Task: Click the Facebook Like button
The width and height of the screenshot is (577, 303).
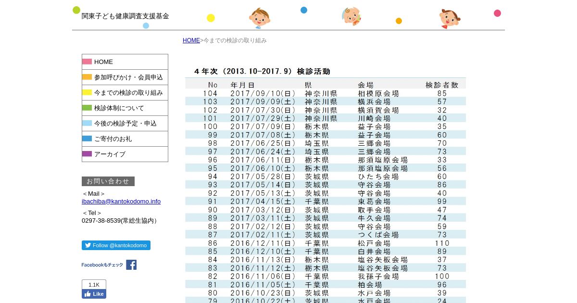Action: (94, 294)
